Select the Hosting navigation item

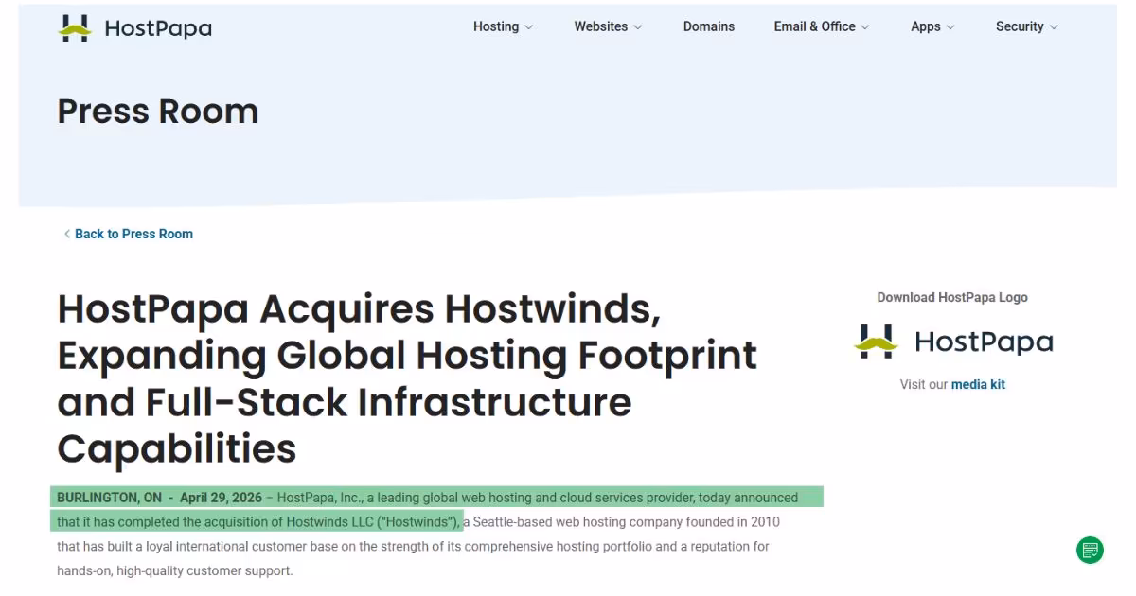point(496,26)
